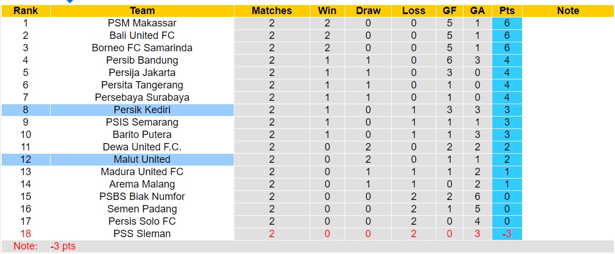Viewport: 615px width, 254px height.
Task: Click the Dewa United F.C. team name
Action: pos(142,147)
